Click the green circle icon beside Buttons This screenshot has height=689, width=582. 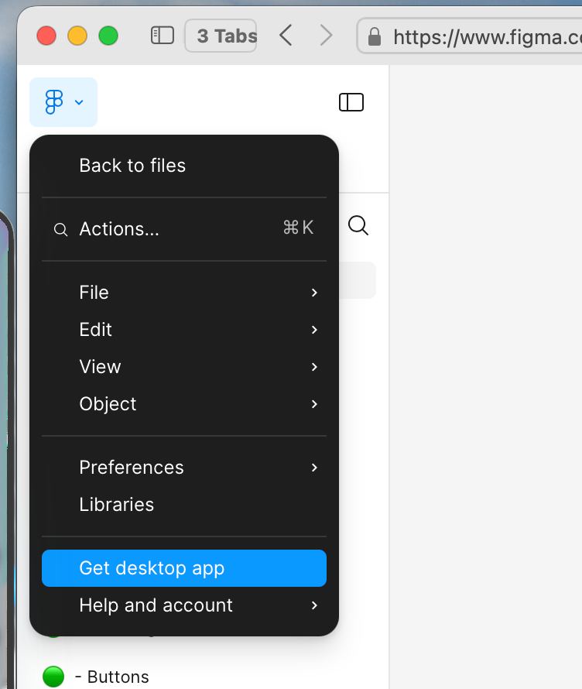[x=53, y=676]
